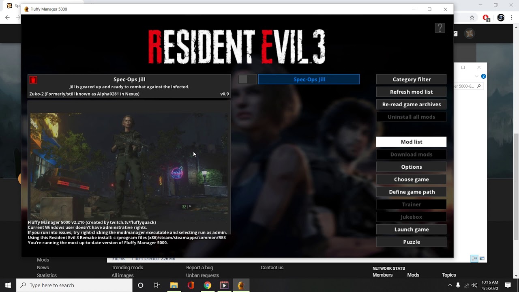Toggle the Spec-Ops Jill mod switch
Viewport: 519px width, 292px height.
(247, 79)
